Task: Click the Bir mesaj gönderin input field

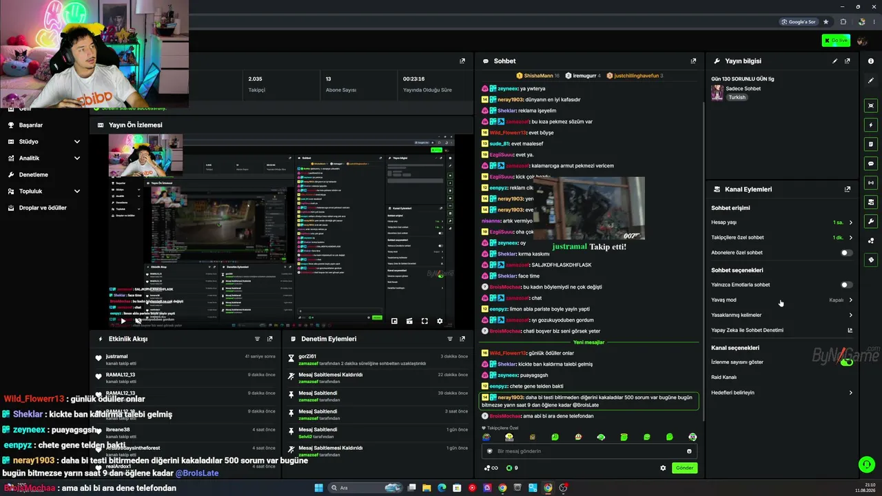Action: click(x=589, y=451)
